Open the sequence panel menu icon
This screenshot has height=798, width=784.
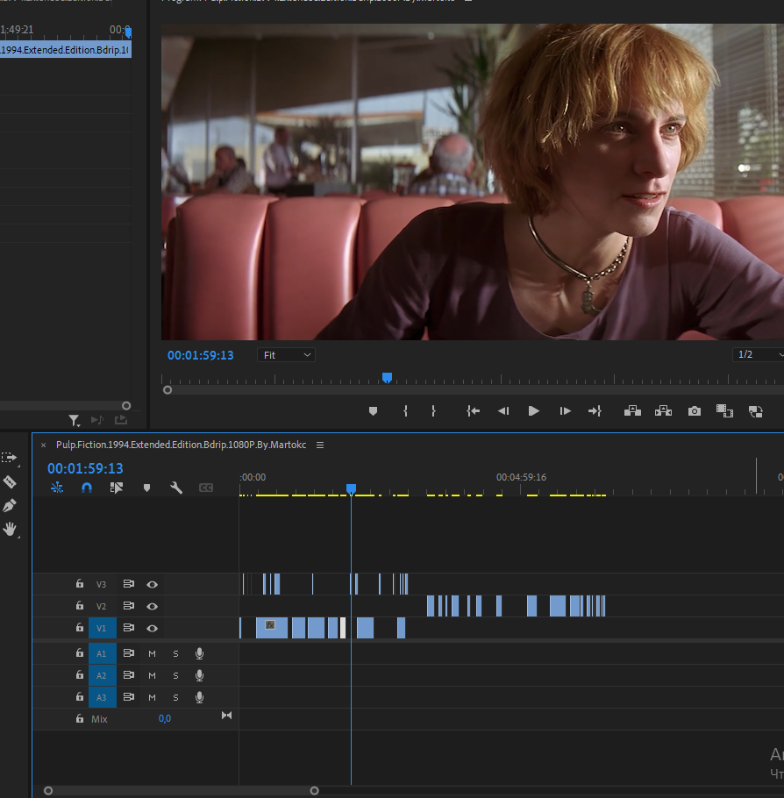pos(320,445)
